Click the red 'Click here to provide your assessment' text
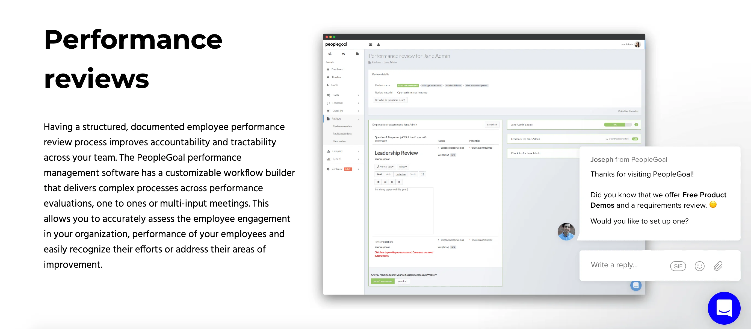The image size is (751, 329). point(404,254)
